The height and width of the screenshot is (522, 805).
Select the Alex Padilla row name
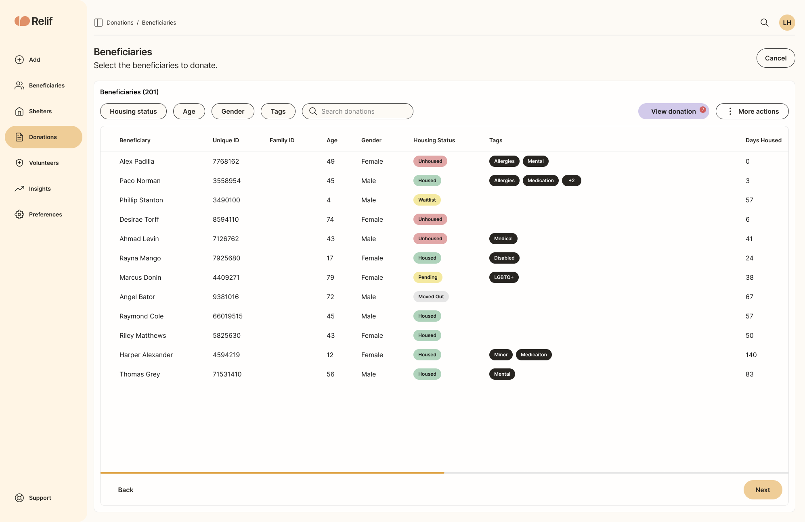tap(137, 161)
